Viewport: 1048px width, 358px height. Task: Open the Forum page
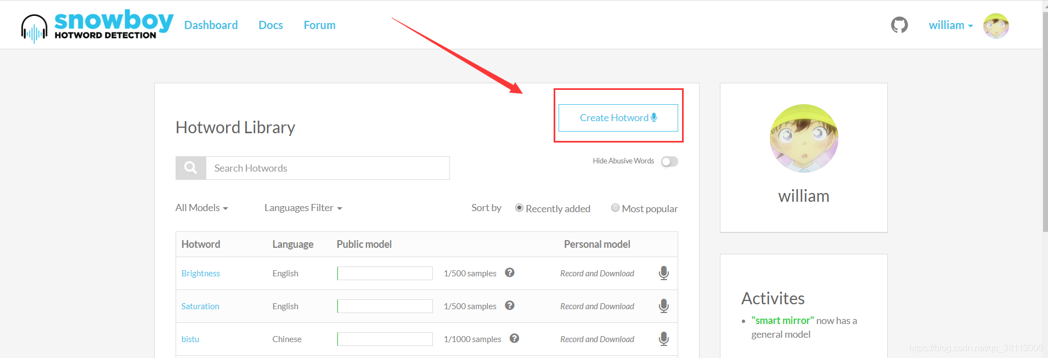pyautogui.click(x=319, y=25)
